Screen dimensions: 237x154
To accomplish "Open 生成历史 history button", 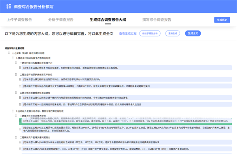I will [222, 20].
